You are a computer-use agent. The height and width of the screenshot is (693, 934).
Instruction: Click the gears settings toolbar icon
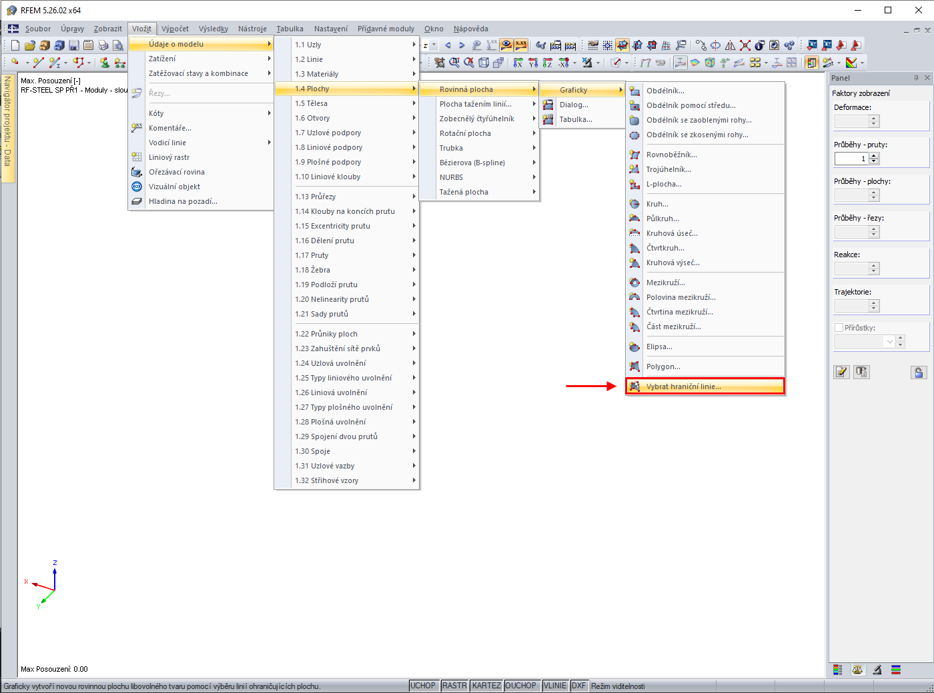789,45
